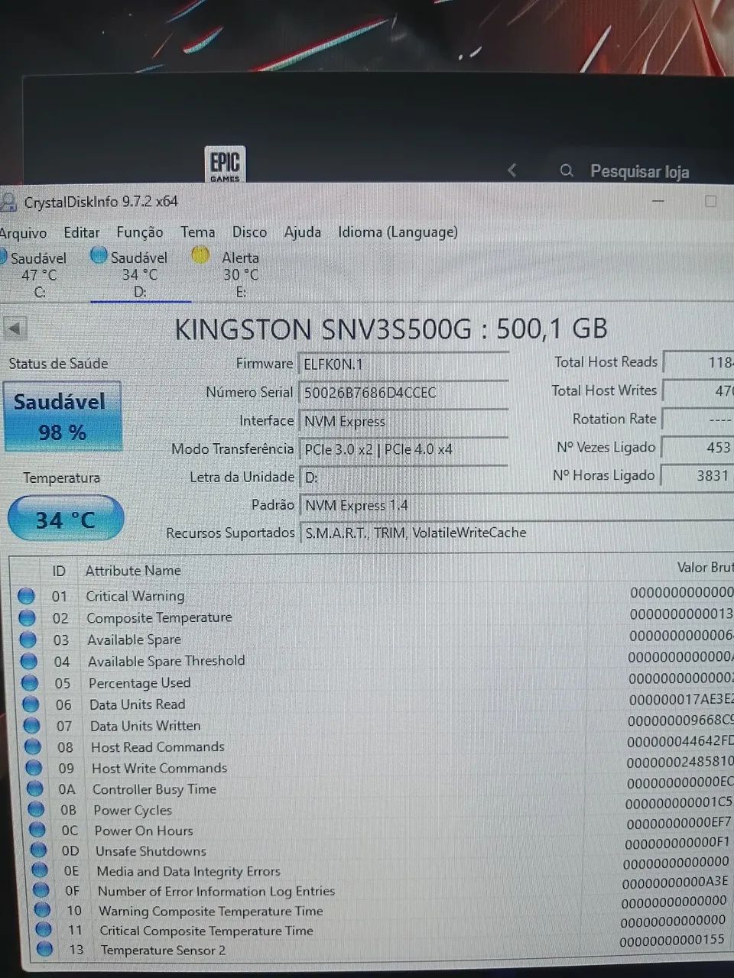
Task: Open the Ajuda menu
Action: pyautogui.click(x=302, y=232)
